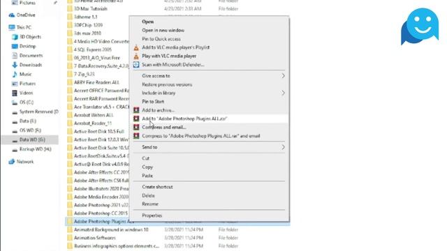Click VLC cone icon beside Play with VLC
Image resolution: width=447 pixels, height=251 pixels.
click(x=136, y=56)
